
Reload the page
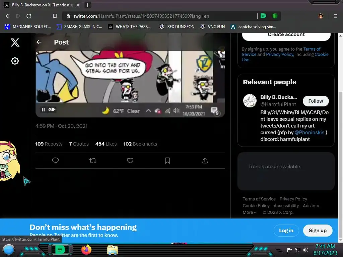click(x=29, y=16)
